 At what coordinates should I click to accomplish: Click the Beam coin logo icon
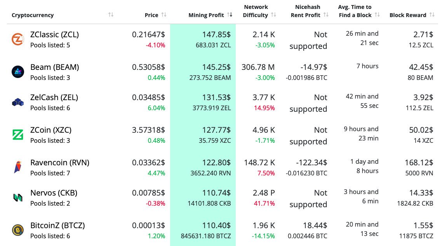pyautogui.click(x=17, y=72)
